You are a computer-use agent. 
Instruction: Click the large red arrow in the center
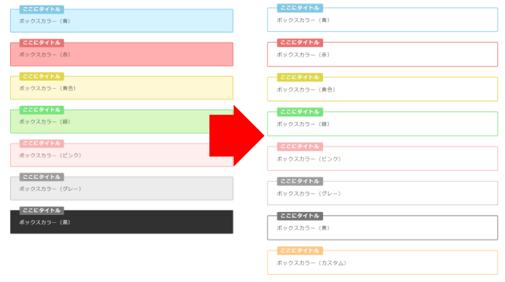coord(237,136)
